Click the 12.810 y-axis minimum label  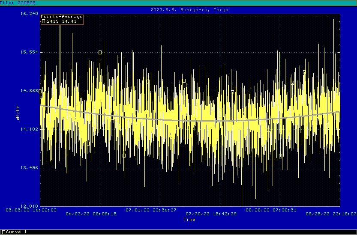point(29,206)
